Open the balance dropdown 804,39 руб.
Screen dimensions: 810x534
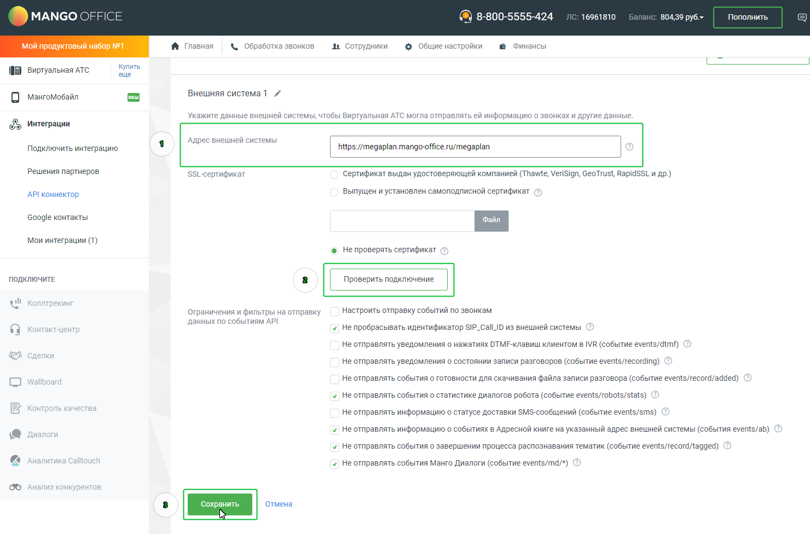tap(681, 17)
